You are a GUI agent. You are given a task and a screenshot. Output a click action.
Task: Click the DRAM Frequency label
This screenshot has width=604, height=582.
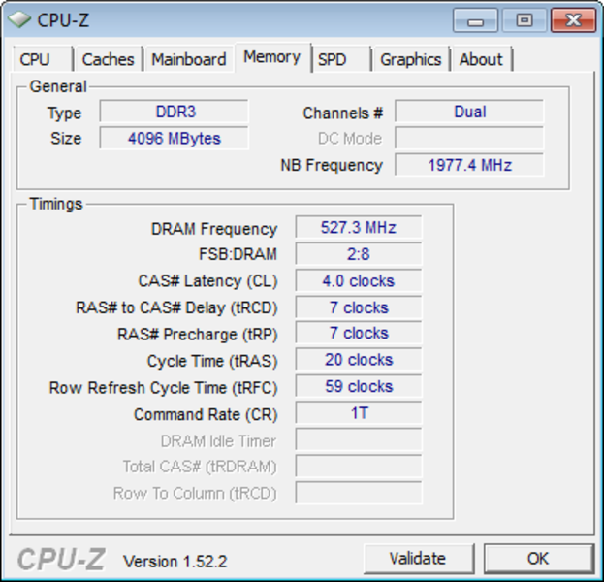214,229
